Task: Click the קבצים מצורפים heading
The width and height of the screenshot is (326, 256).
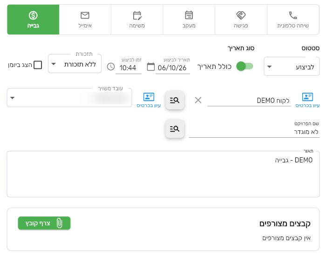Action: [x=285, y=223]
